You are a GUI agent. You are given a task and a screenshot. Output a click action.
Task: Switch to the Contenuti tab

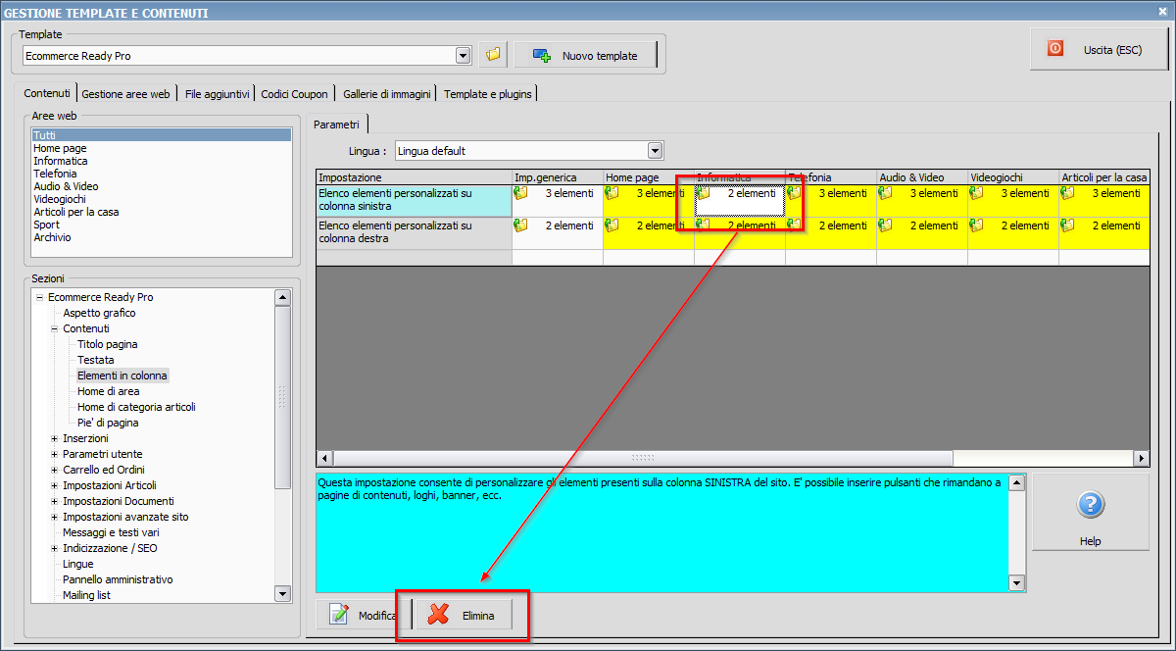point(47,93)
